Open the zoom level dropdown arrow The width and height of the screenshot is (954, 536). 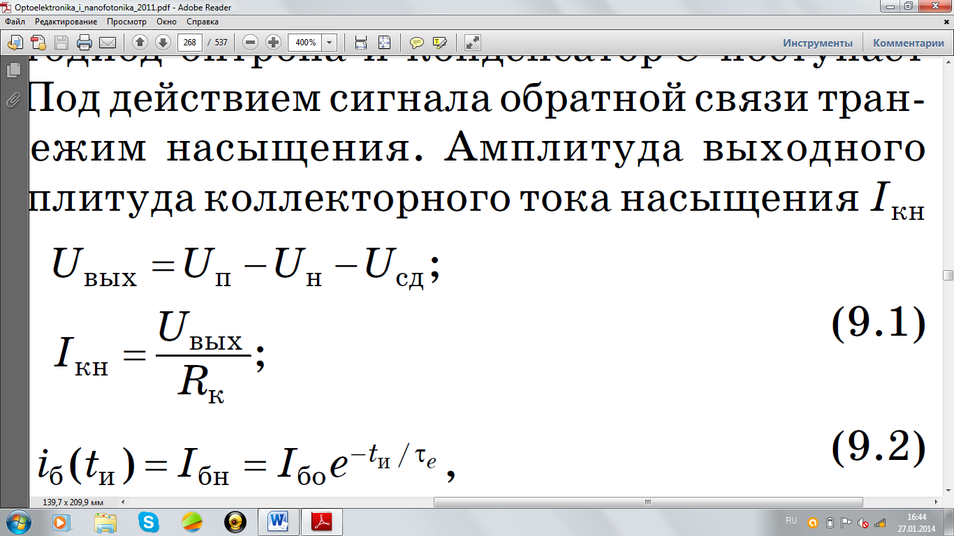click(330, 42)
